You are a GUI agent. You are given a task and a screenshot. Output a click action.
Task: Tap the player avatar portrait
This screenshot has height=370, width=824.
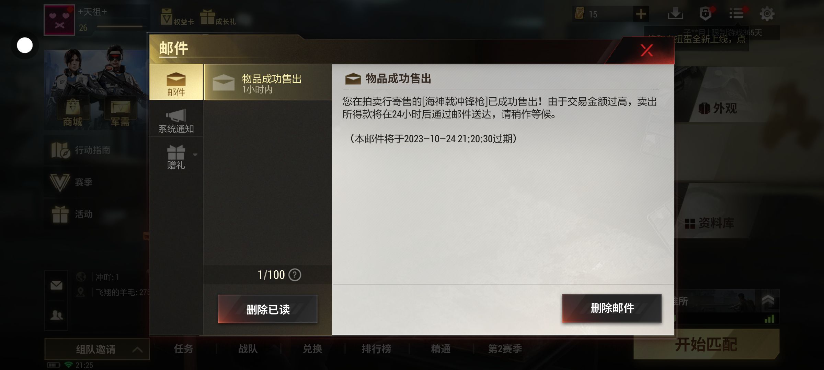click(59, 20)
